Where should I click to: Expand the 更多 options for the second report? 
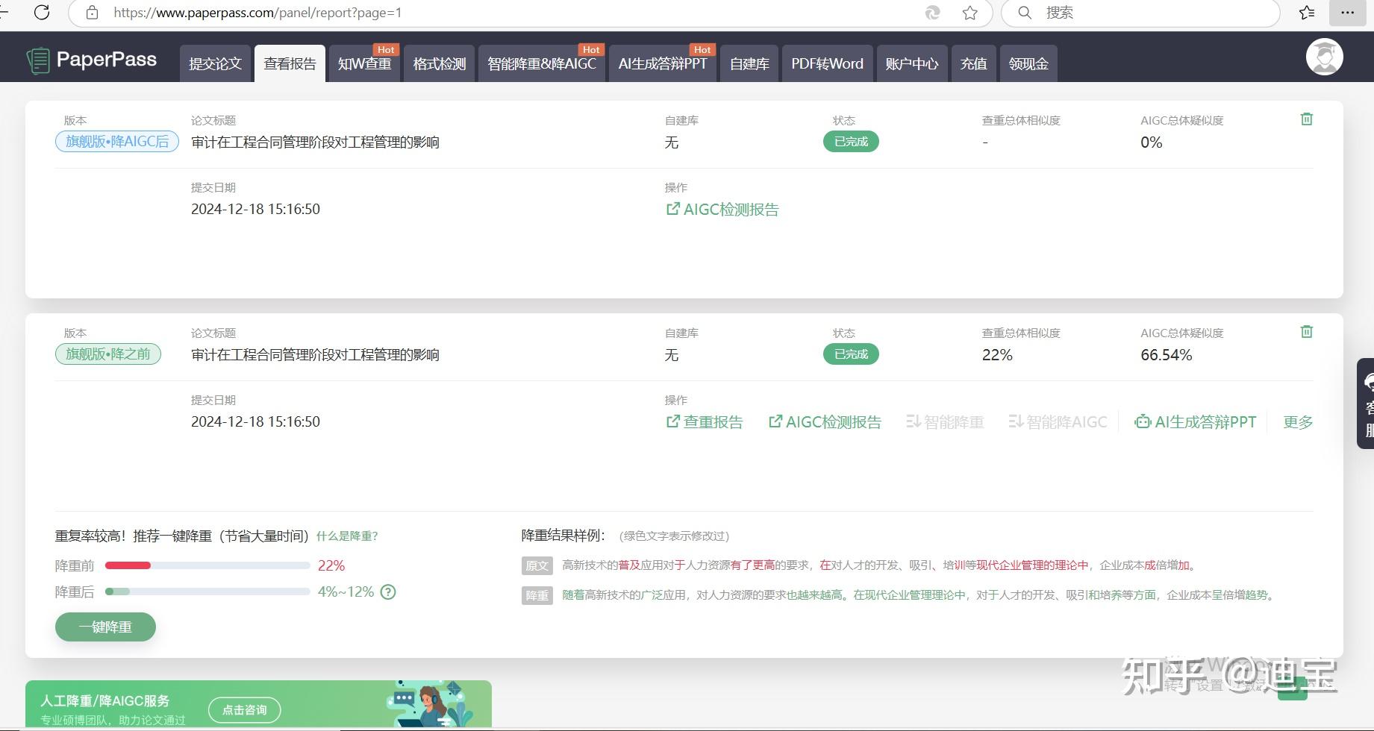1297,421
